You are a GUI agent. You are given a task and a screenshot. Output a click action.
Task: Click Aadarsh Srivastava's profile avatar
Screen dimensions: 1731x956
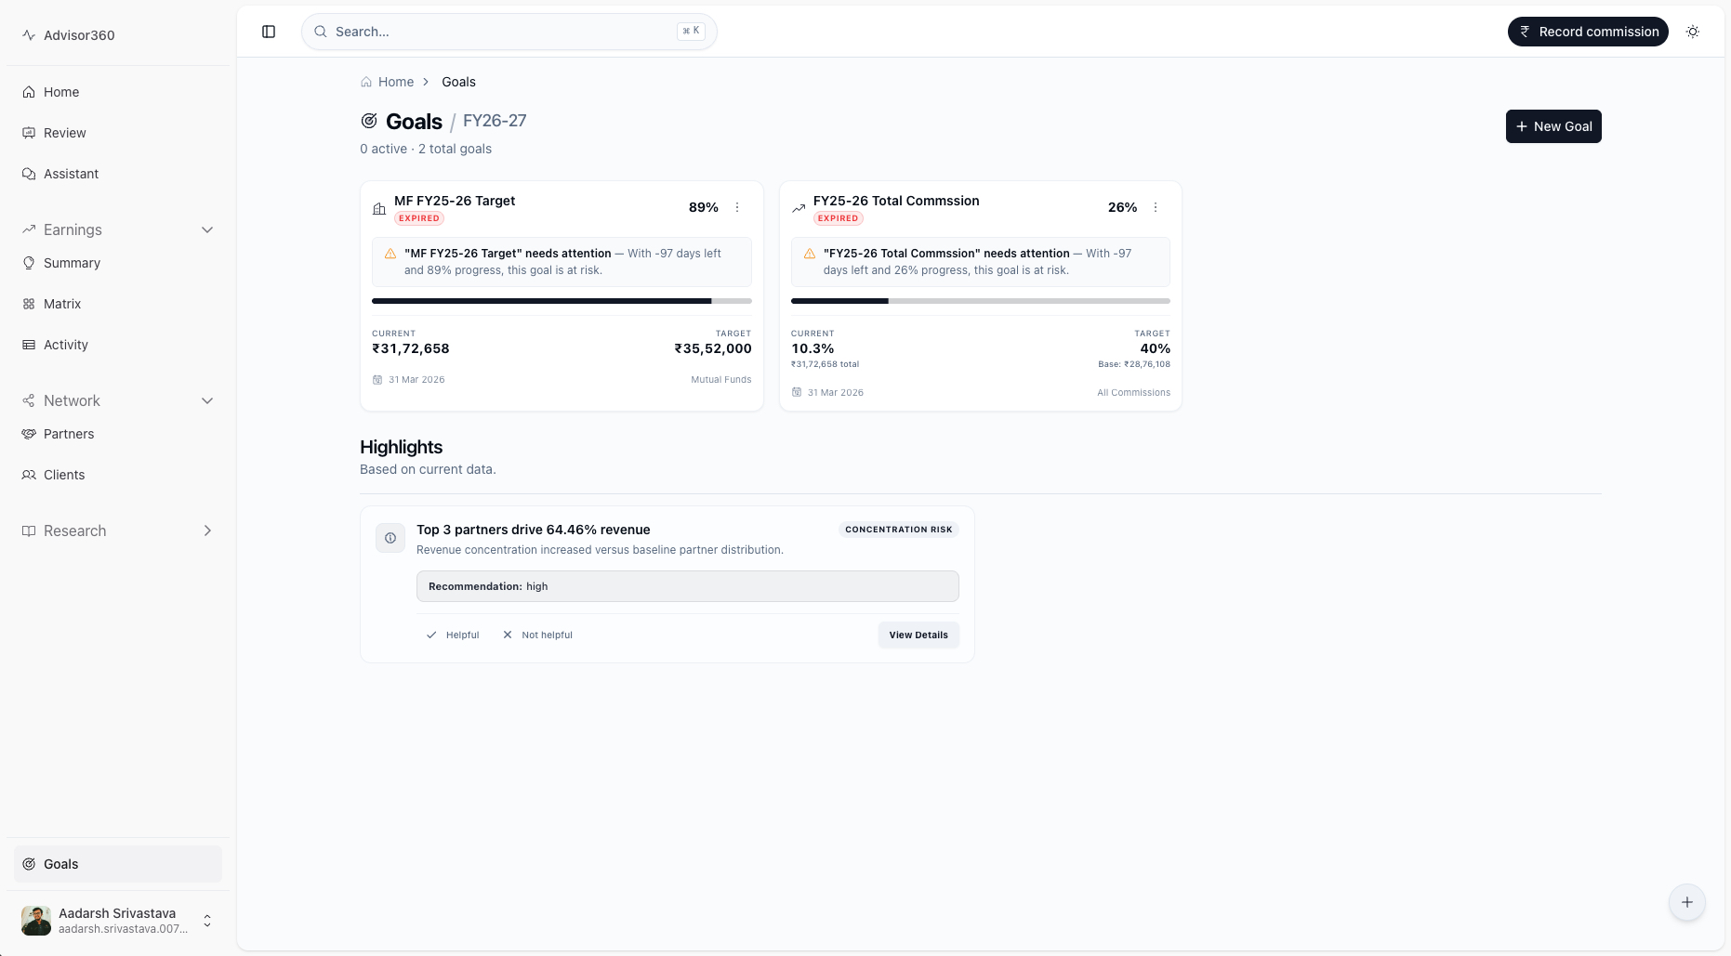click(36, 921)
